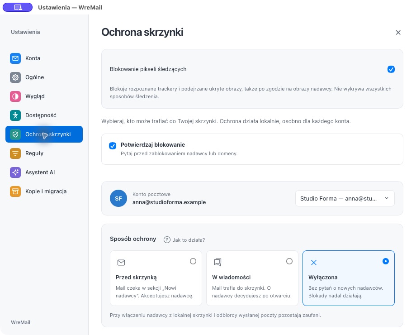Click the Ochrona skrzynki shield icon
This screenshot has height=335, width=416.
(15, 134)
